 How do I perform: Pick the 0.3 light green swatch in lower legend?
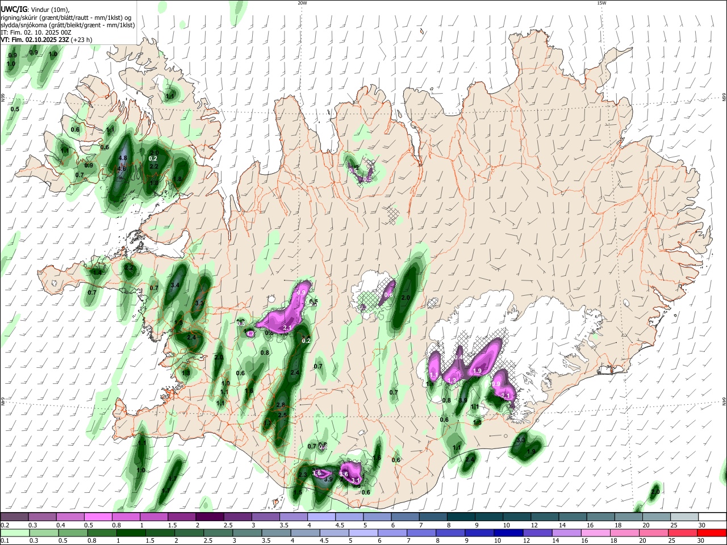coord(44,533)
